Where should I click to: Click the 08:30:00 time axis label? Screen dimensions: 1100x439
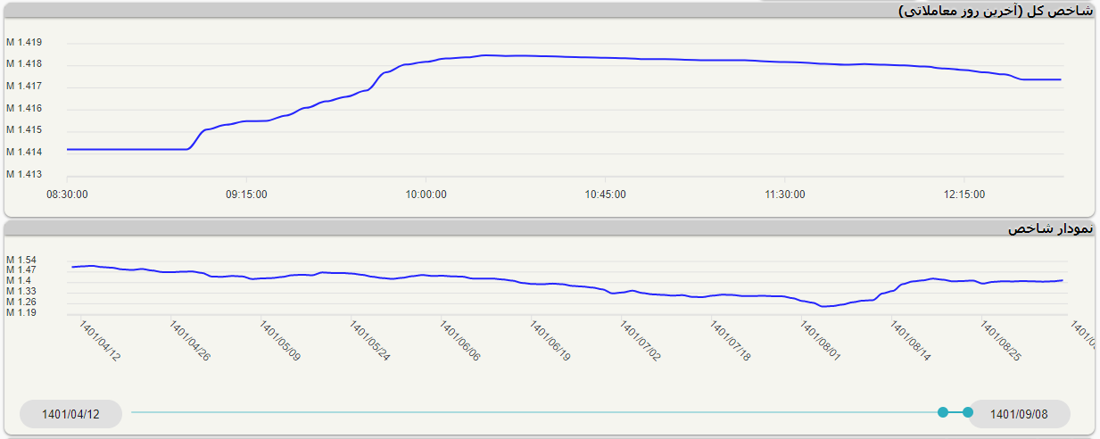click(67, 194)
